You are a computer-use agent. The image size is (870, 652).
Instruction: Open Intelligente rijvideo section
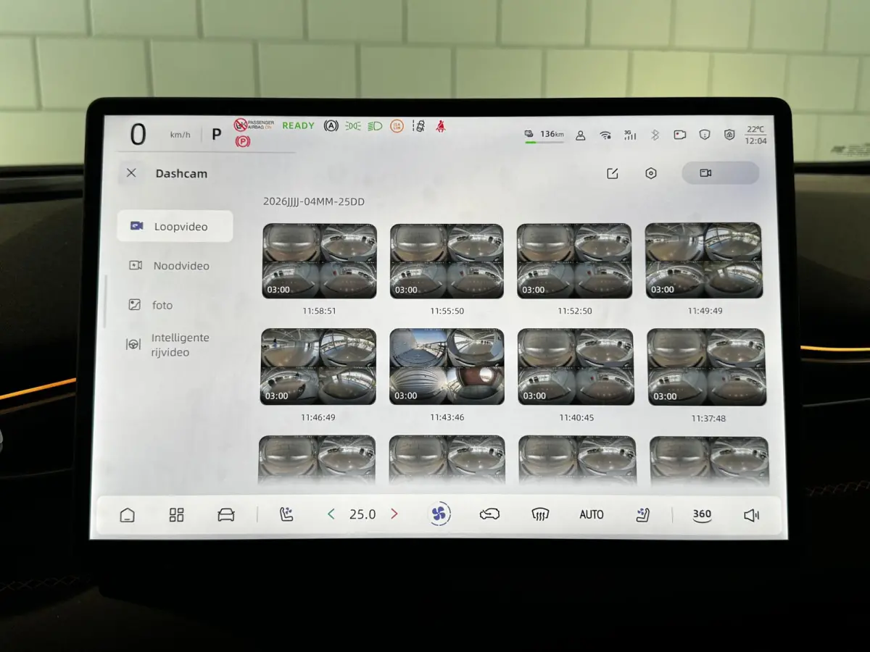[175, 345]
